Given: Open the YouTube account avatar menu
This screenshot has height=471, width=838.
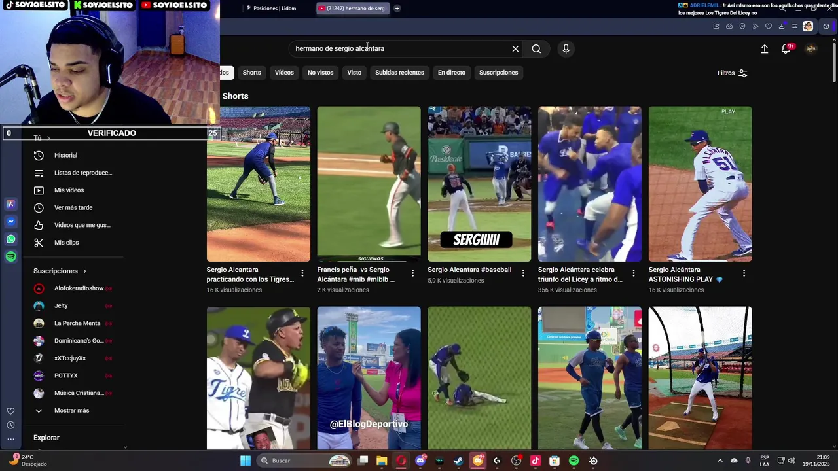Looking at the screenshot, I should pyautogui.click(x=811, y=48).
